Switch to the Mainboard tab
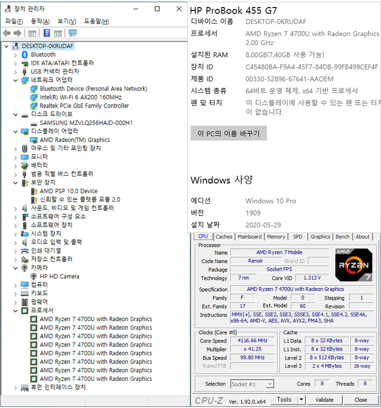381x408 pixels. click(x=249, y=237)
